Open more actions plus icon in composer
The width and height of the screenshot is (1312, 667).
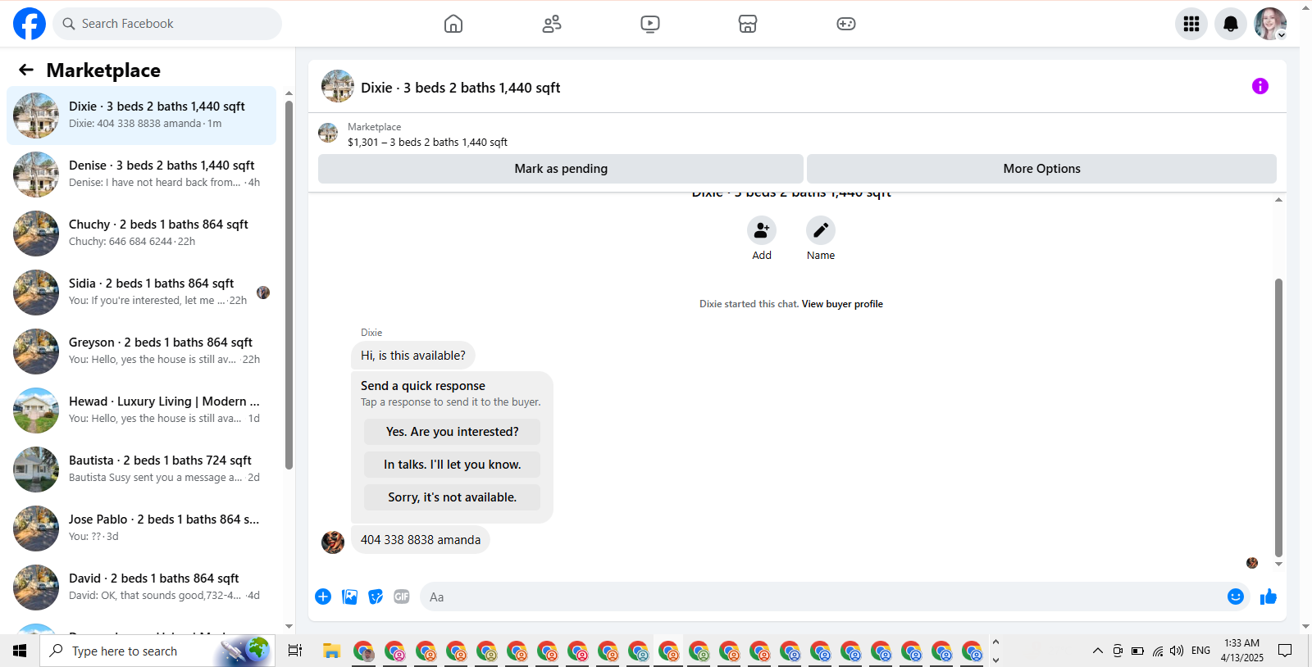tap(323, 597)
